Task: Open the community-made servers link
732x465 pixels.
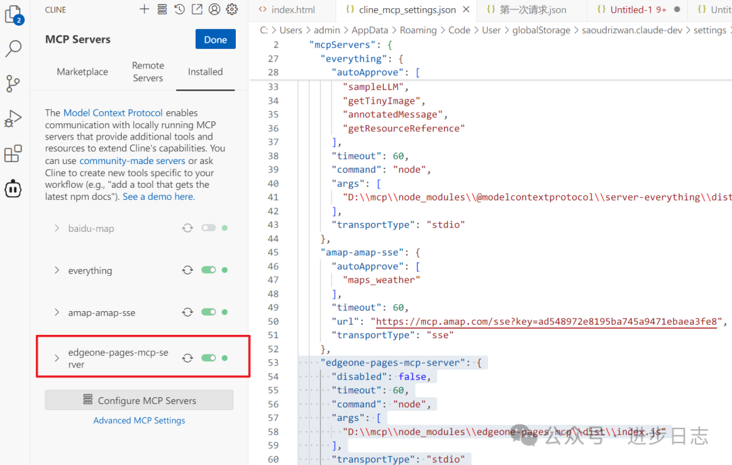Action: click(x=132, y=161)
